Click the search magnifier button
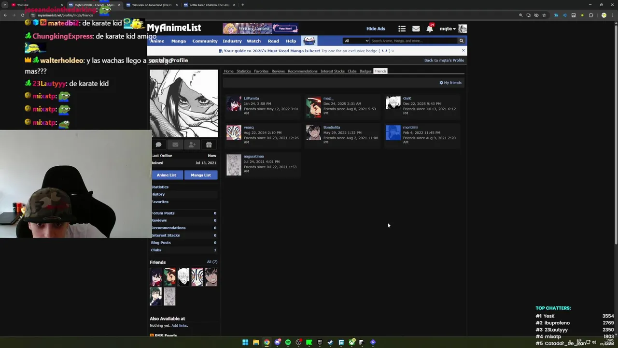Screen dimensions: 618x348 pos(461,41)
